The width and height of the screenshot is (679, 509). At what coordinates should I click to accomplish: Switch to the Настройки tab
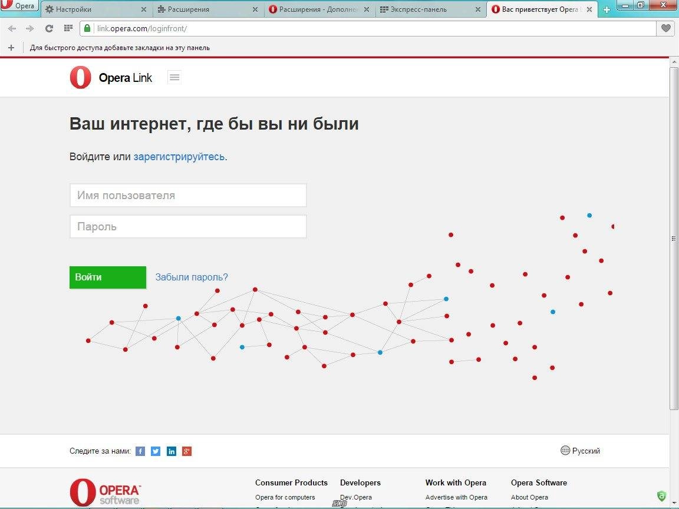click(95, 9)
